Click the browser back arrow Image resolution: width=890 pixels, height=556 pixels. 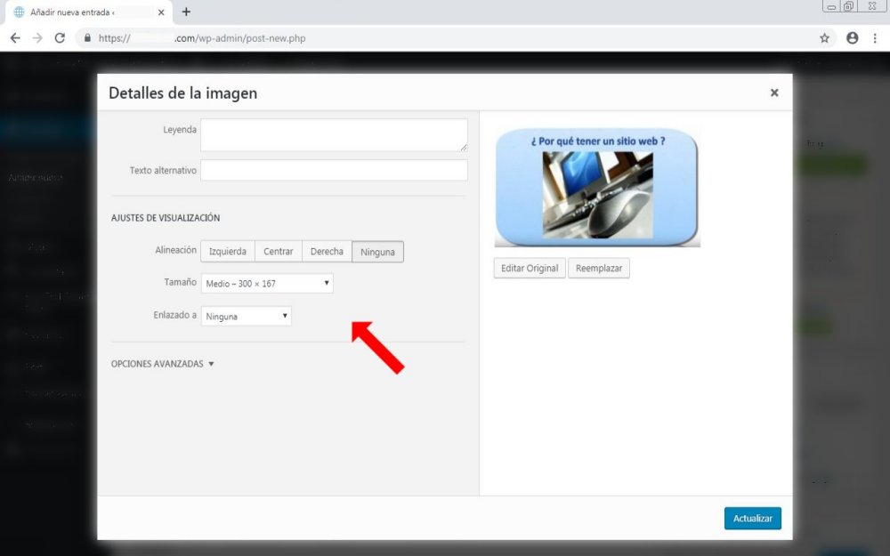[x=15, y=38]
